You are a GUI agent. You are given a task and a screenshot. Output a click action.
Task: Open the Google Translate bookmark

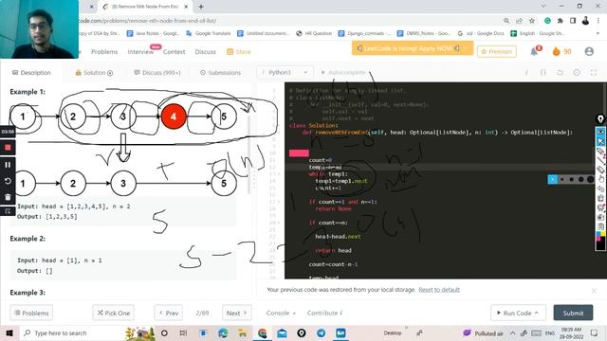[209, 33]
